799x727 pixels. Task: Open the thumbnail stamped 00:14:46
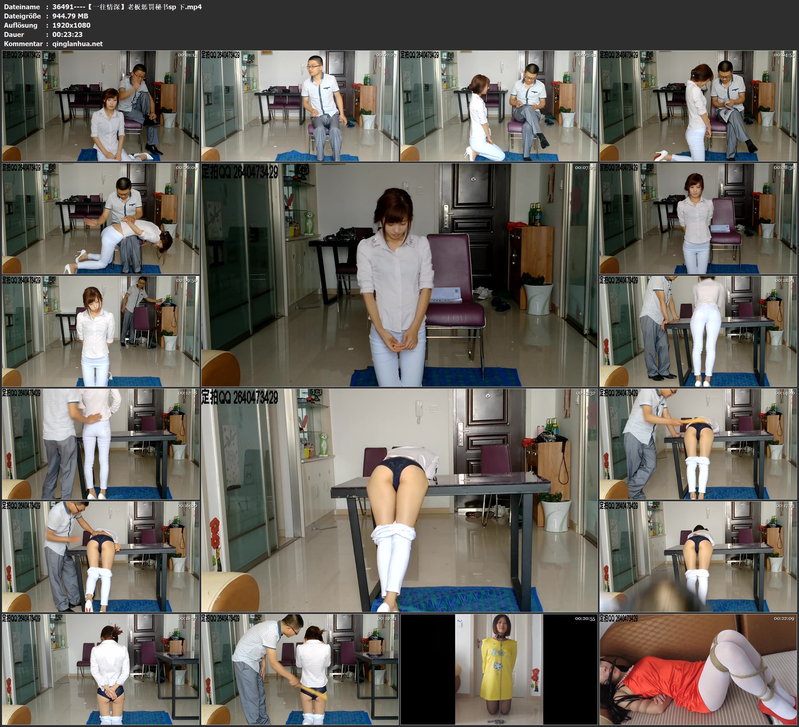(698, 444)
